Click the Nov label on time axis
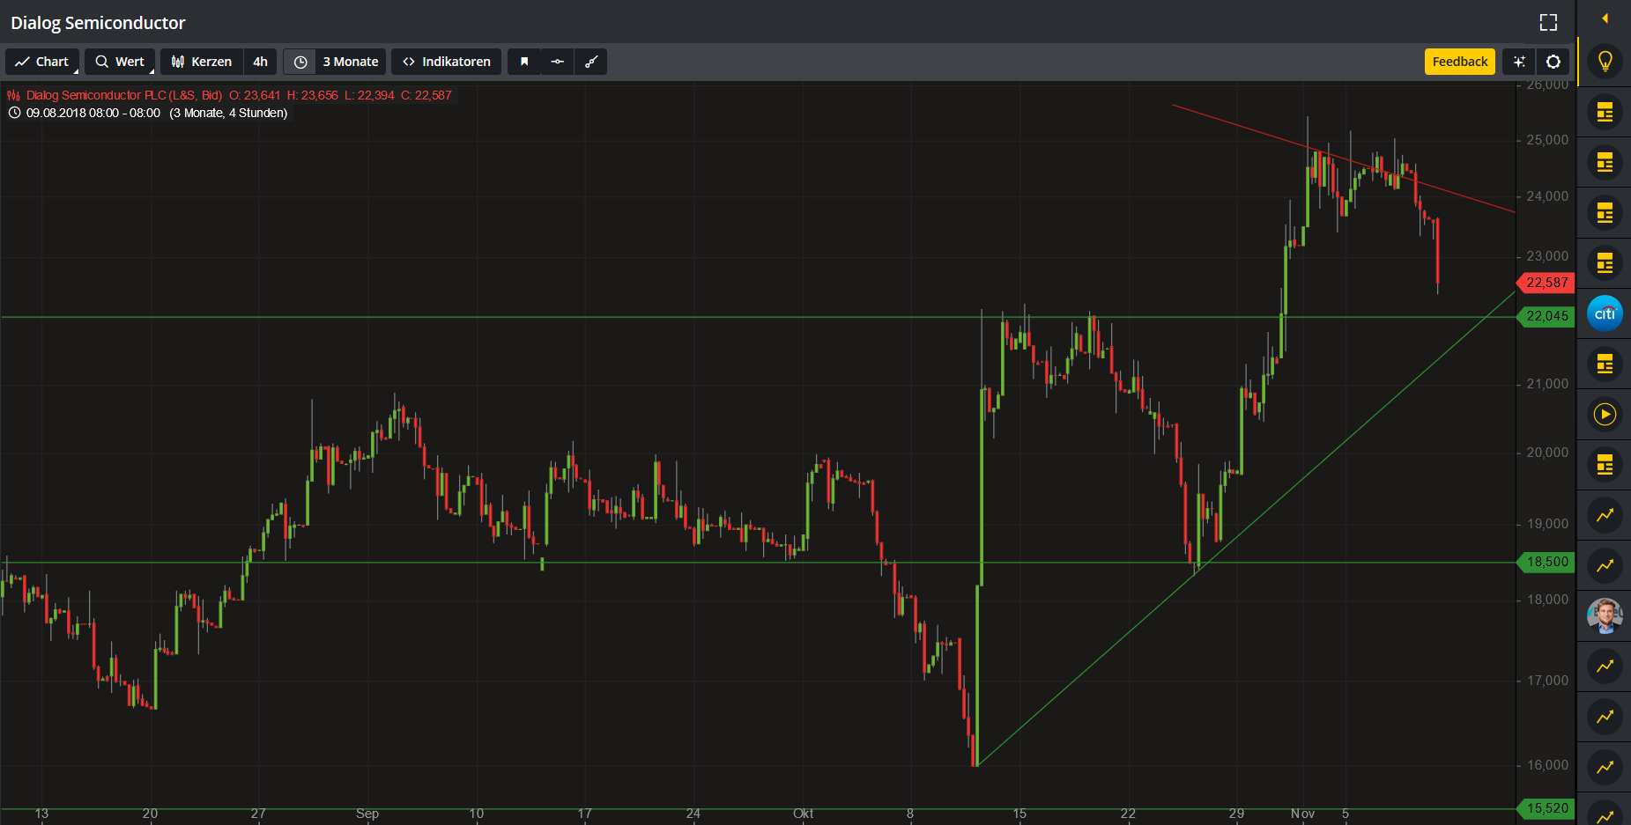Viewport: 1631px width, 825px height. (x=1302, y=814)
